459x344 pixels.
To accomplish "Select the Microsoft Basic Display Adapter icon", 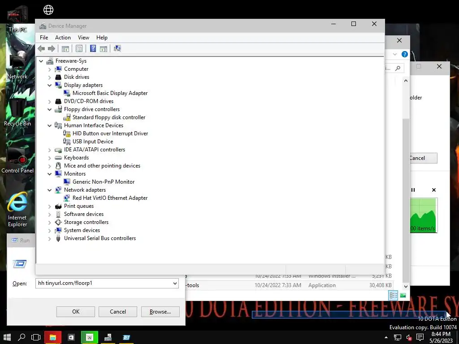I will (67, 93).
